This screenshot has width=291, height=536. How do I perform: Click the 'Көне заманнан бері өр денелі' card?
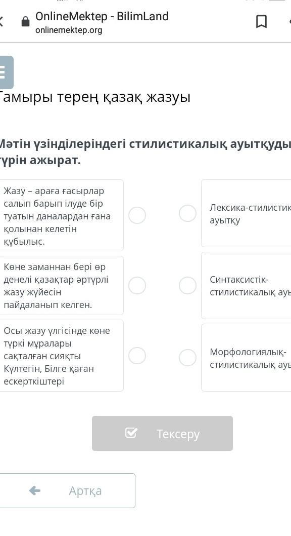[61, 285]
